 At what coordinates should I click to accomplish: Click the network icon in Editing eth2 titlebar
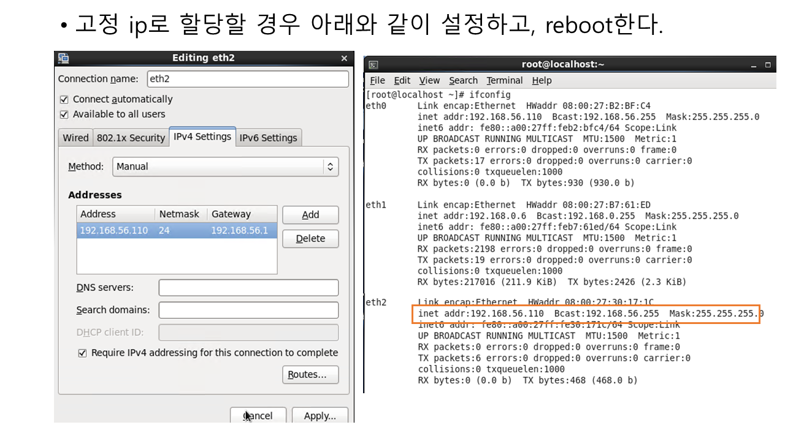(x=63, y=58)
